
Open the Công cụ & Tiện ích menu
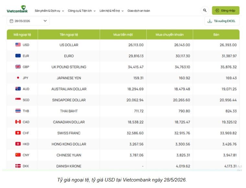point(80,11)
